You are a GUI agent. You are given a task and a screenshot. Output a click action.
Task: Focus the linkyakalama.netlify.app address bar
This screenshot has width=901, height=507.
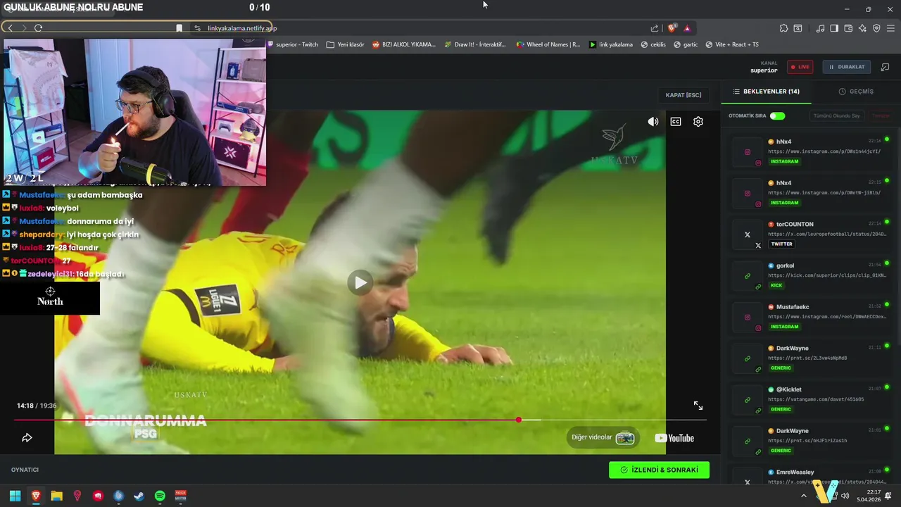tap(242, 28)
